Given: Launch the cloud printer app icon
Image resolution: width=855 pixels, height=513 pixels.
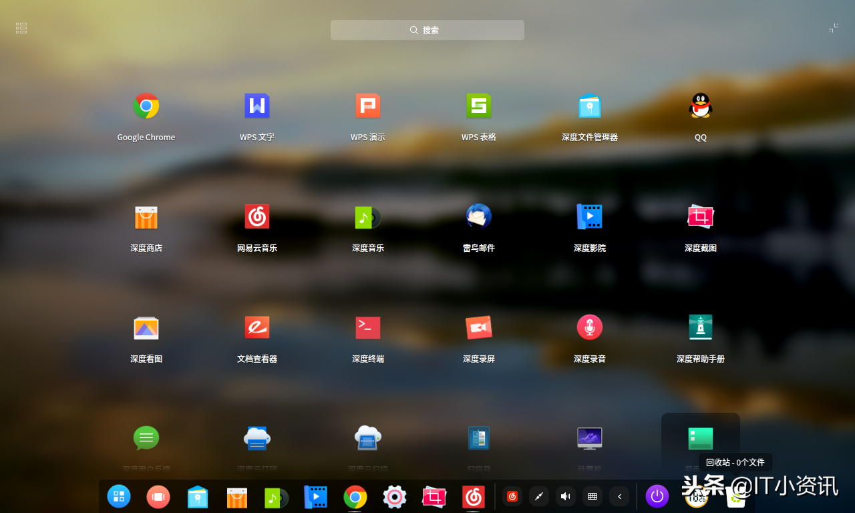Looking at the screenshot, I should [257, 438].
